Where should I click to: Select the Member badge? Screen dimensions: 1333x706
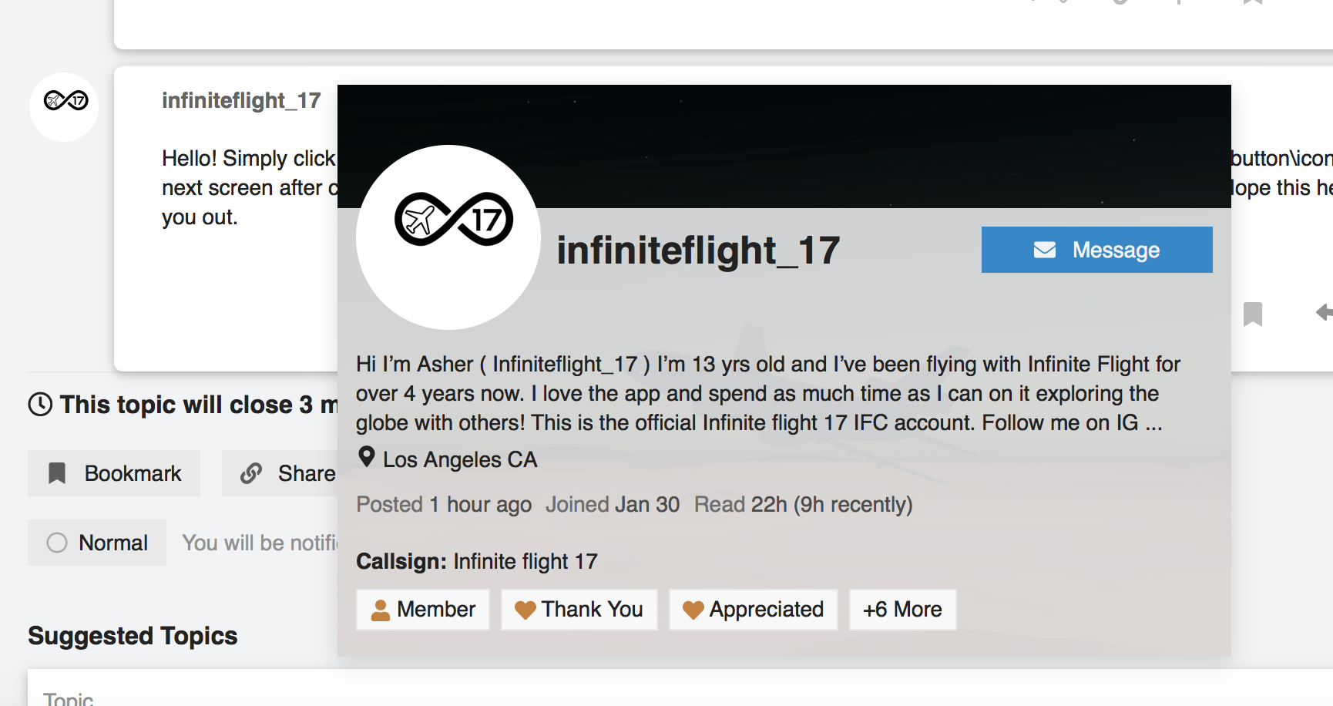(x=423, y=610)
